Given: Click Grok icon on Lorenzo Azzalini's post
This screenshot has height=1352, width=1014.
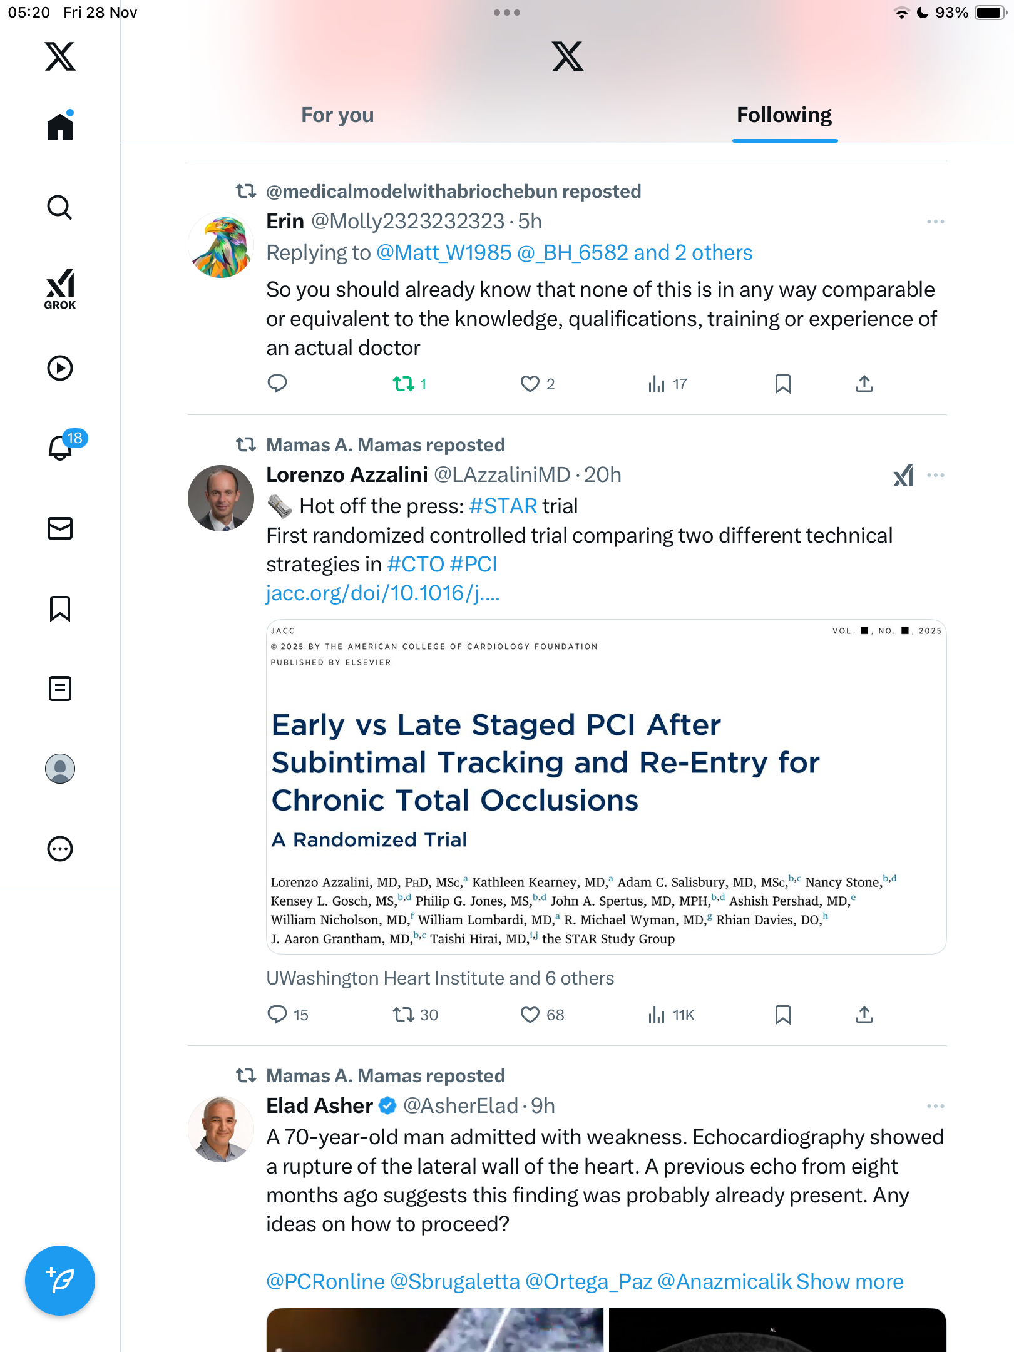Looking at the screenshot, I should coord(903,476).
